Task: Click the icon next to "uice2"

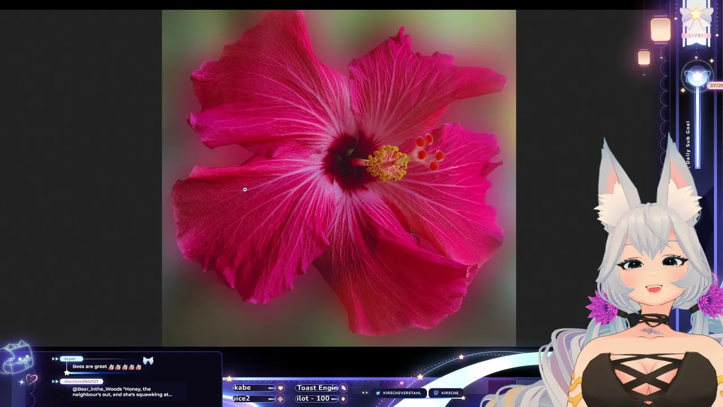Action: tap(280, 399)
